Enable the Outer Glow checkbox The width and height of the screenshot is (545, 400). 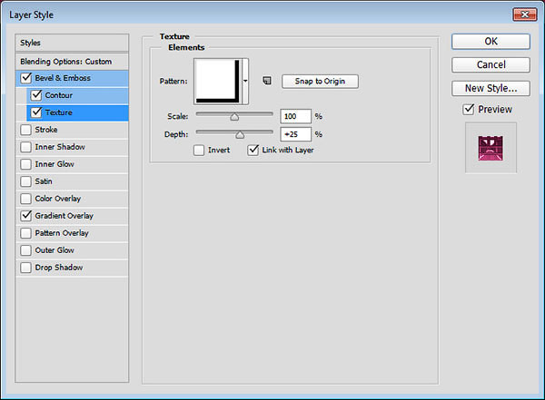click(25, 250)
